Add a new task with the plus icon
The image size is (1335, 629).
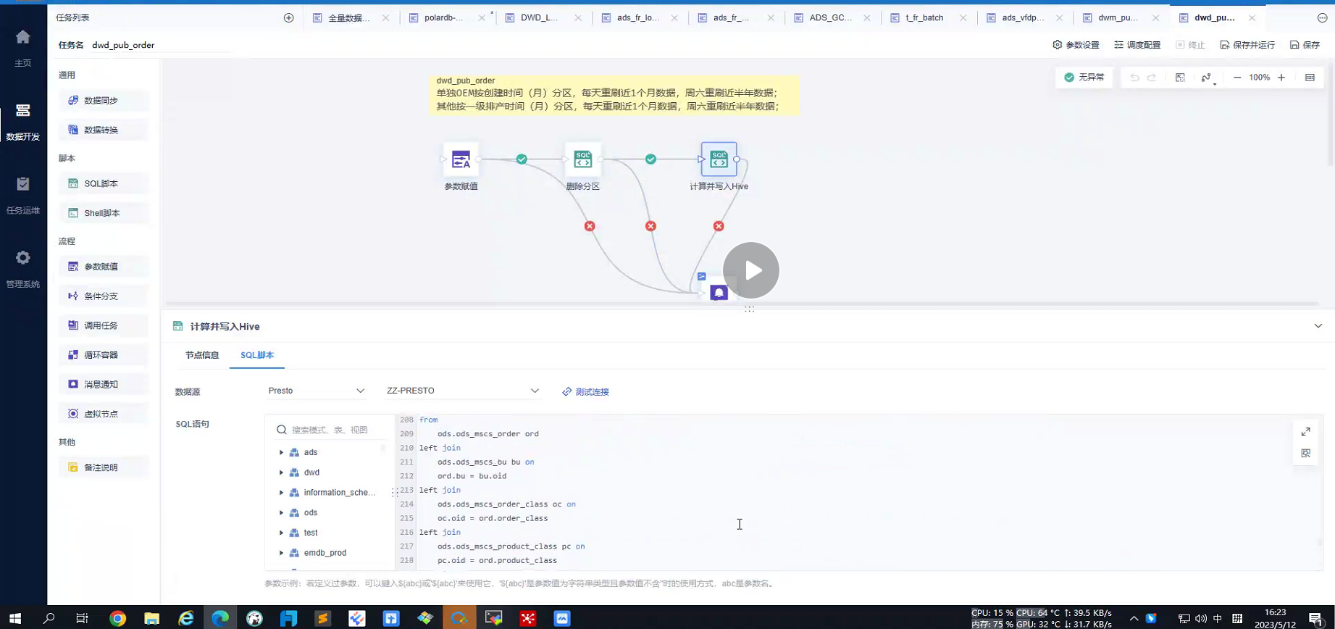point(289,17)
